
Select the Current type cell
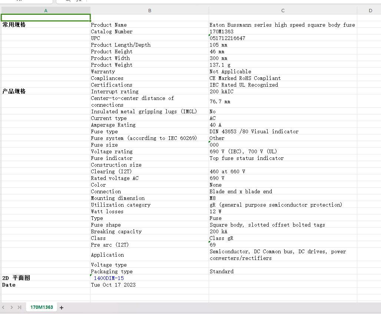point(149,118)
